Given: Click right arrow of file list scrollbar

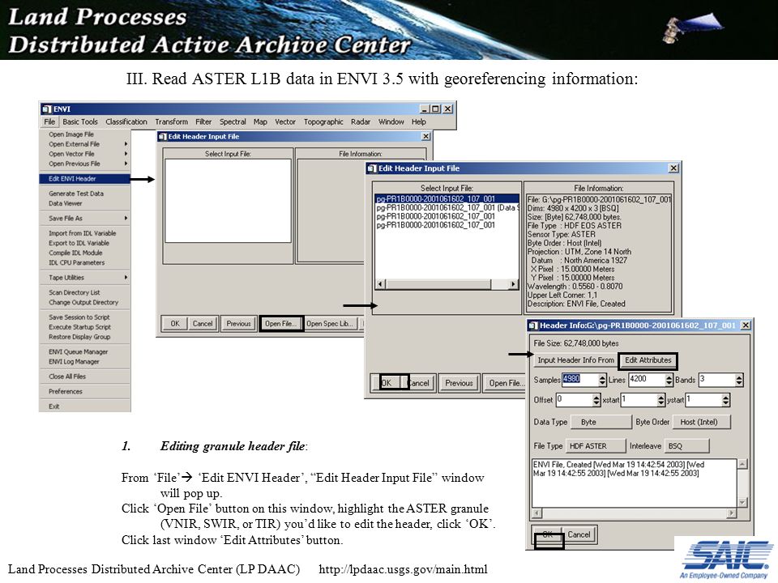Looking at the screenshot, I should click(514, 284).
